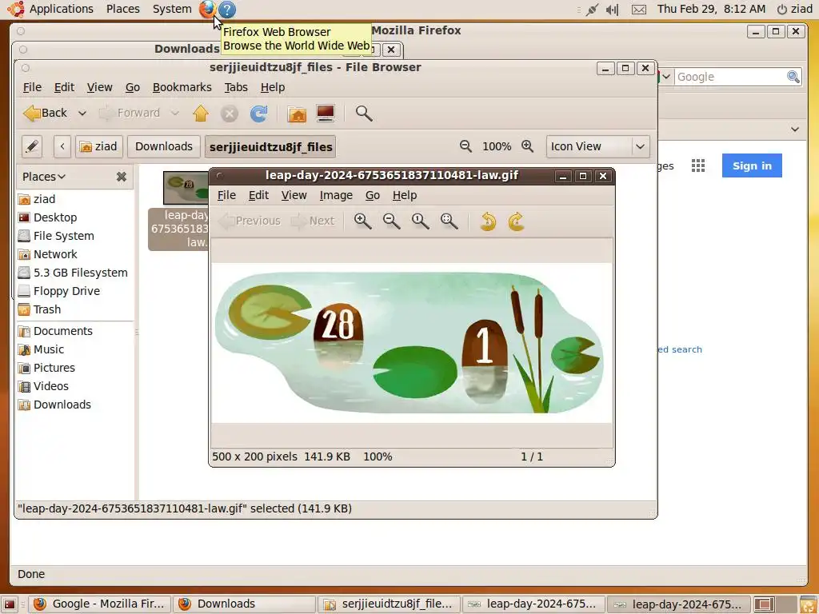The image size is (819, 614).
Task: Close the Places sidebar pane
Action: 122,177
